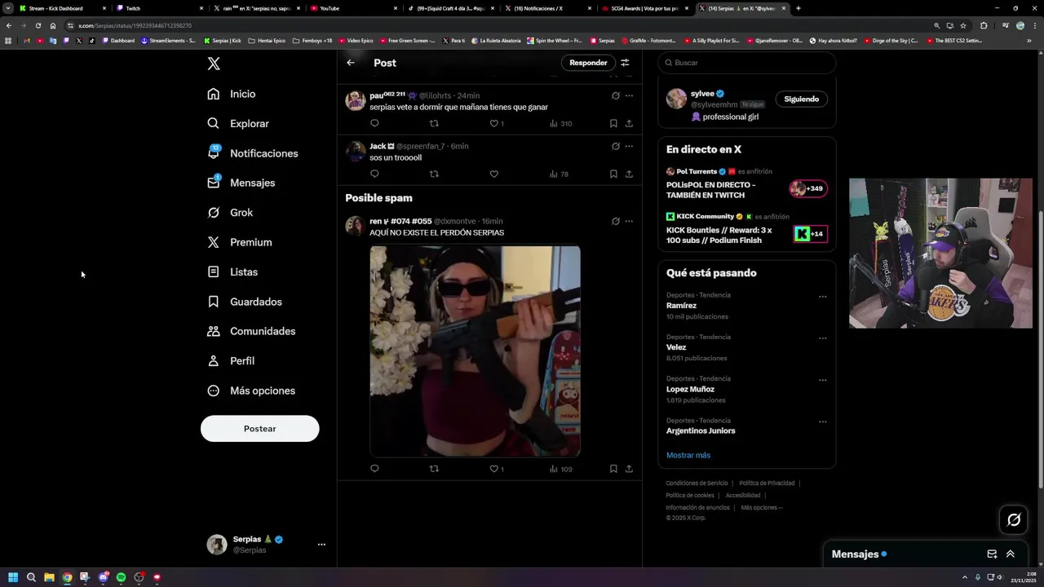The image size is (1044, 587).
Task: Share the pau 'vete a dormir' post
Action: point(629,124)
